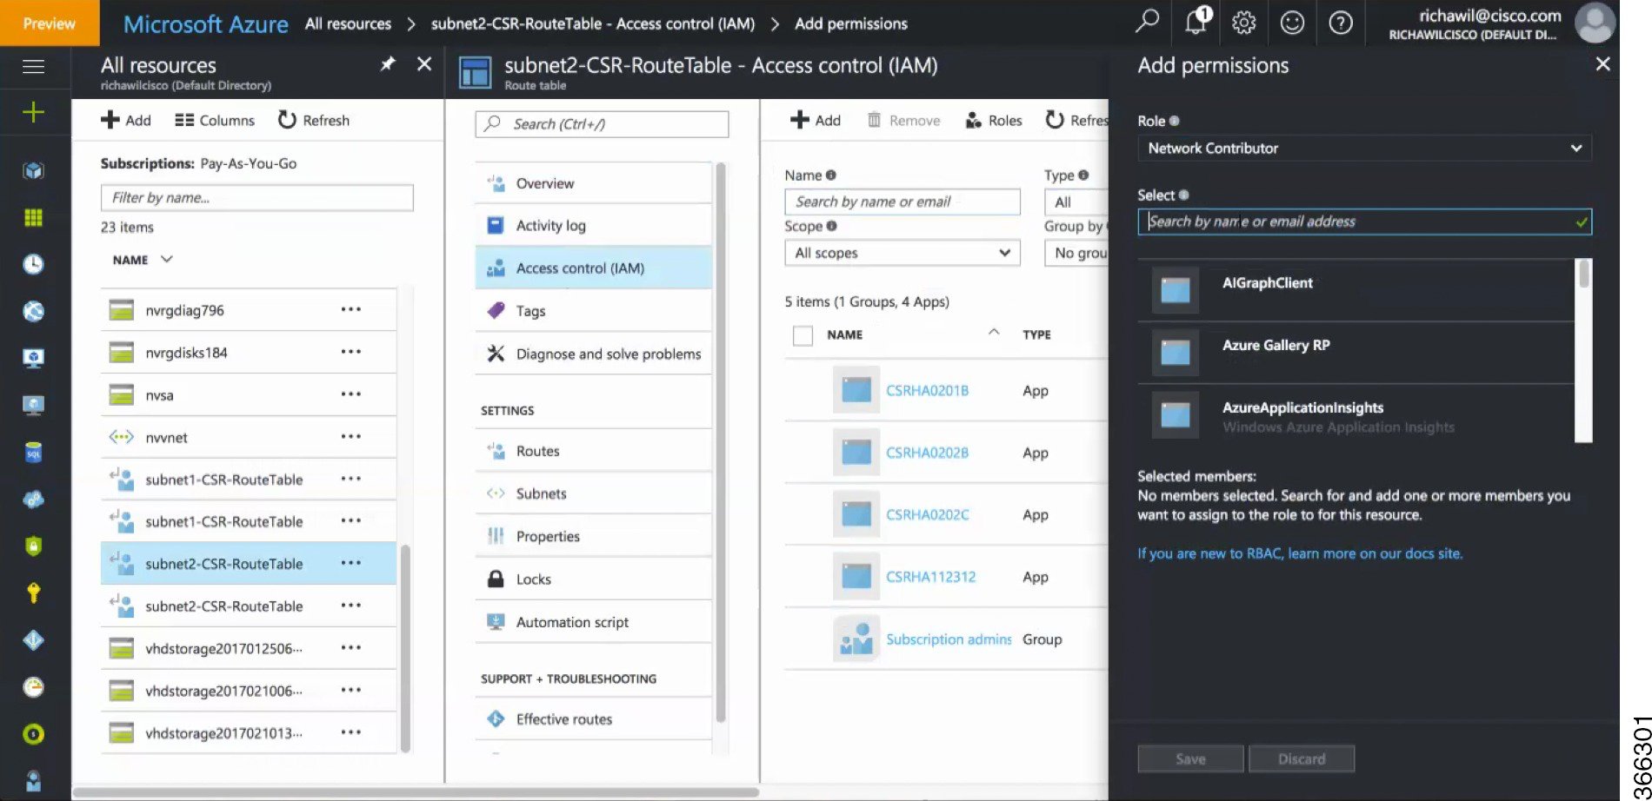Pin the All resources blade
Viewport: 1652px width, 801px height.
point(388,64)
